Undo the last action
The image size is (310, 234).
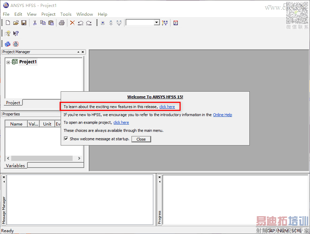(80, 23)
